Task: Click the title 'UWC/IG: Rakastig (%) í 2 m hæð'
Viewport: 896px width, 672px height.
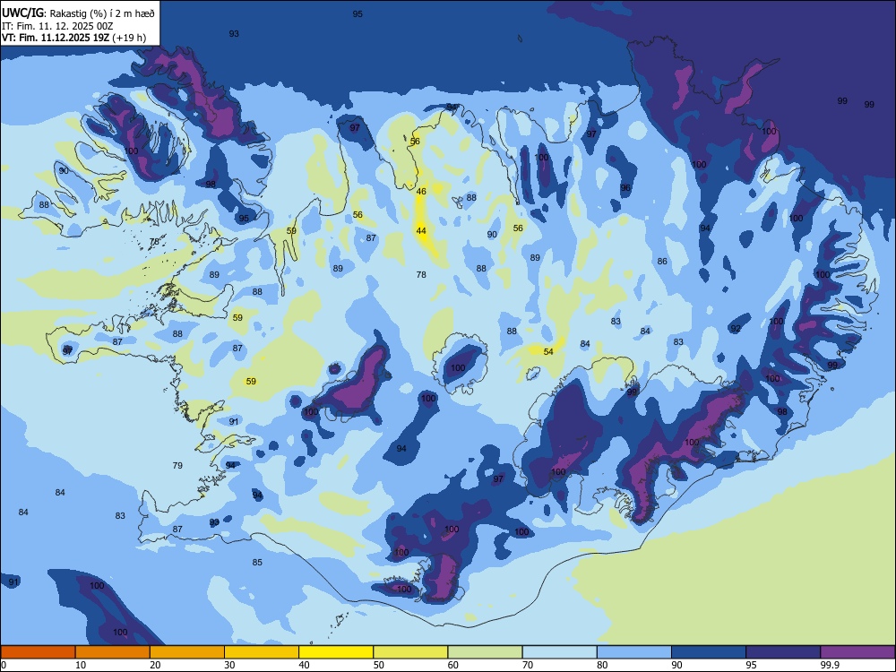Action: 78,13
